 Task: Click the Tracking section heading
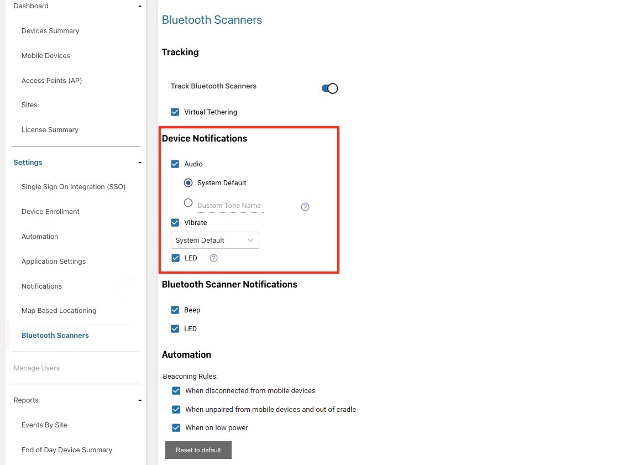pos(180,53)
